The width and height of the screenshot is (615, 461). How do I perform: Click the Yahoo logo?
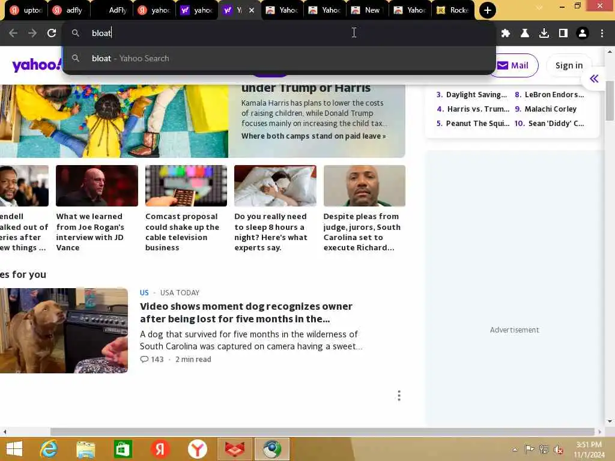pyautogui.click(x=37, y=65)
